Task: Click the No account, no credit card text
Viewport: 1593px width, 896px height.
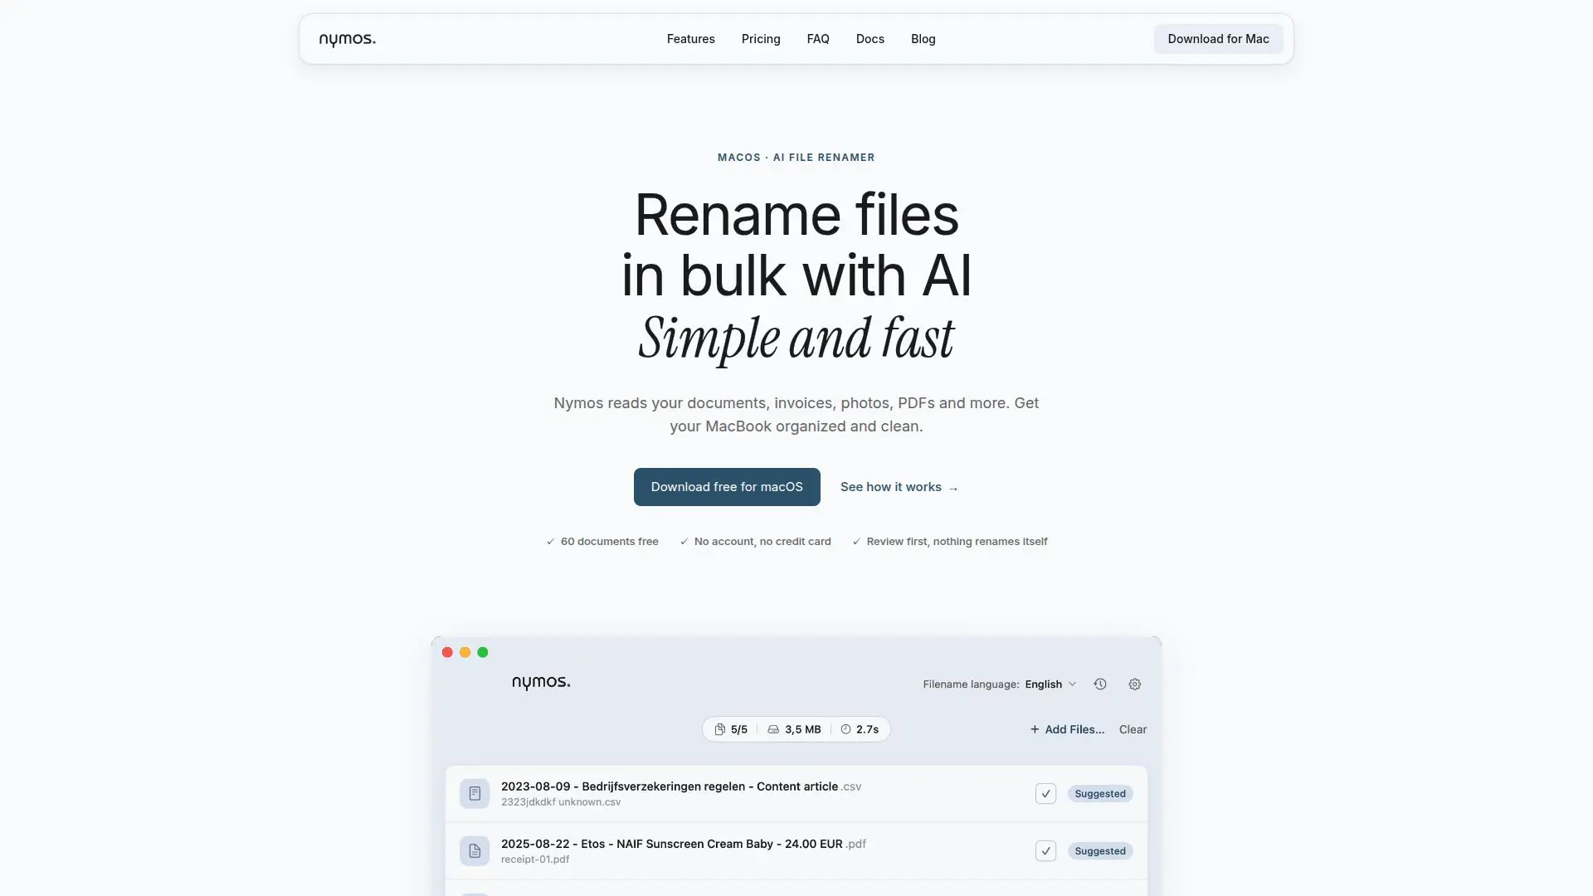Action: 762,542
